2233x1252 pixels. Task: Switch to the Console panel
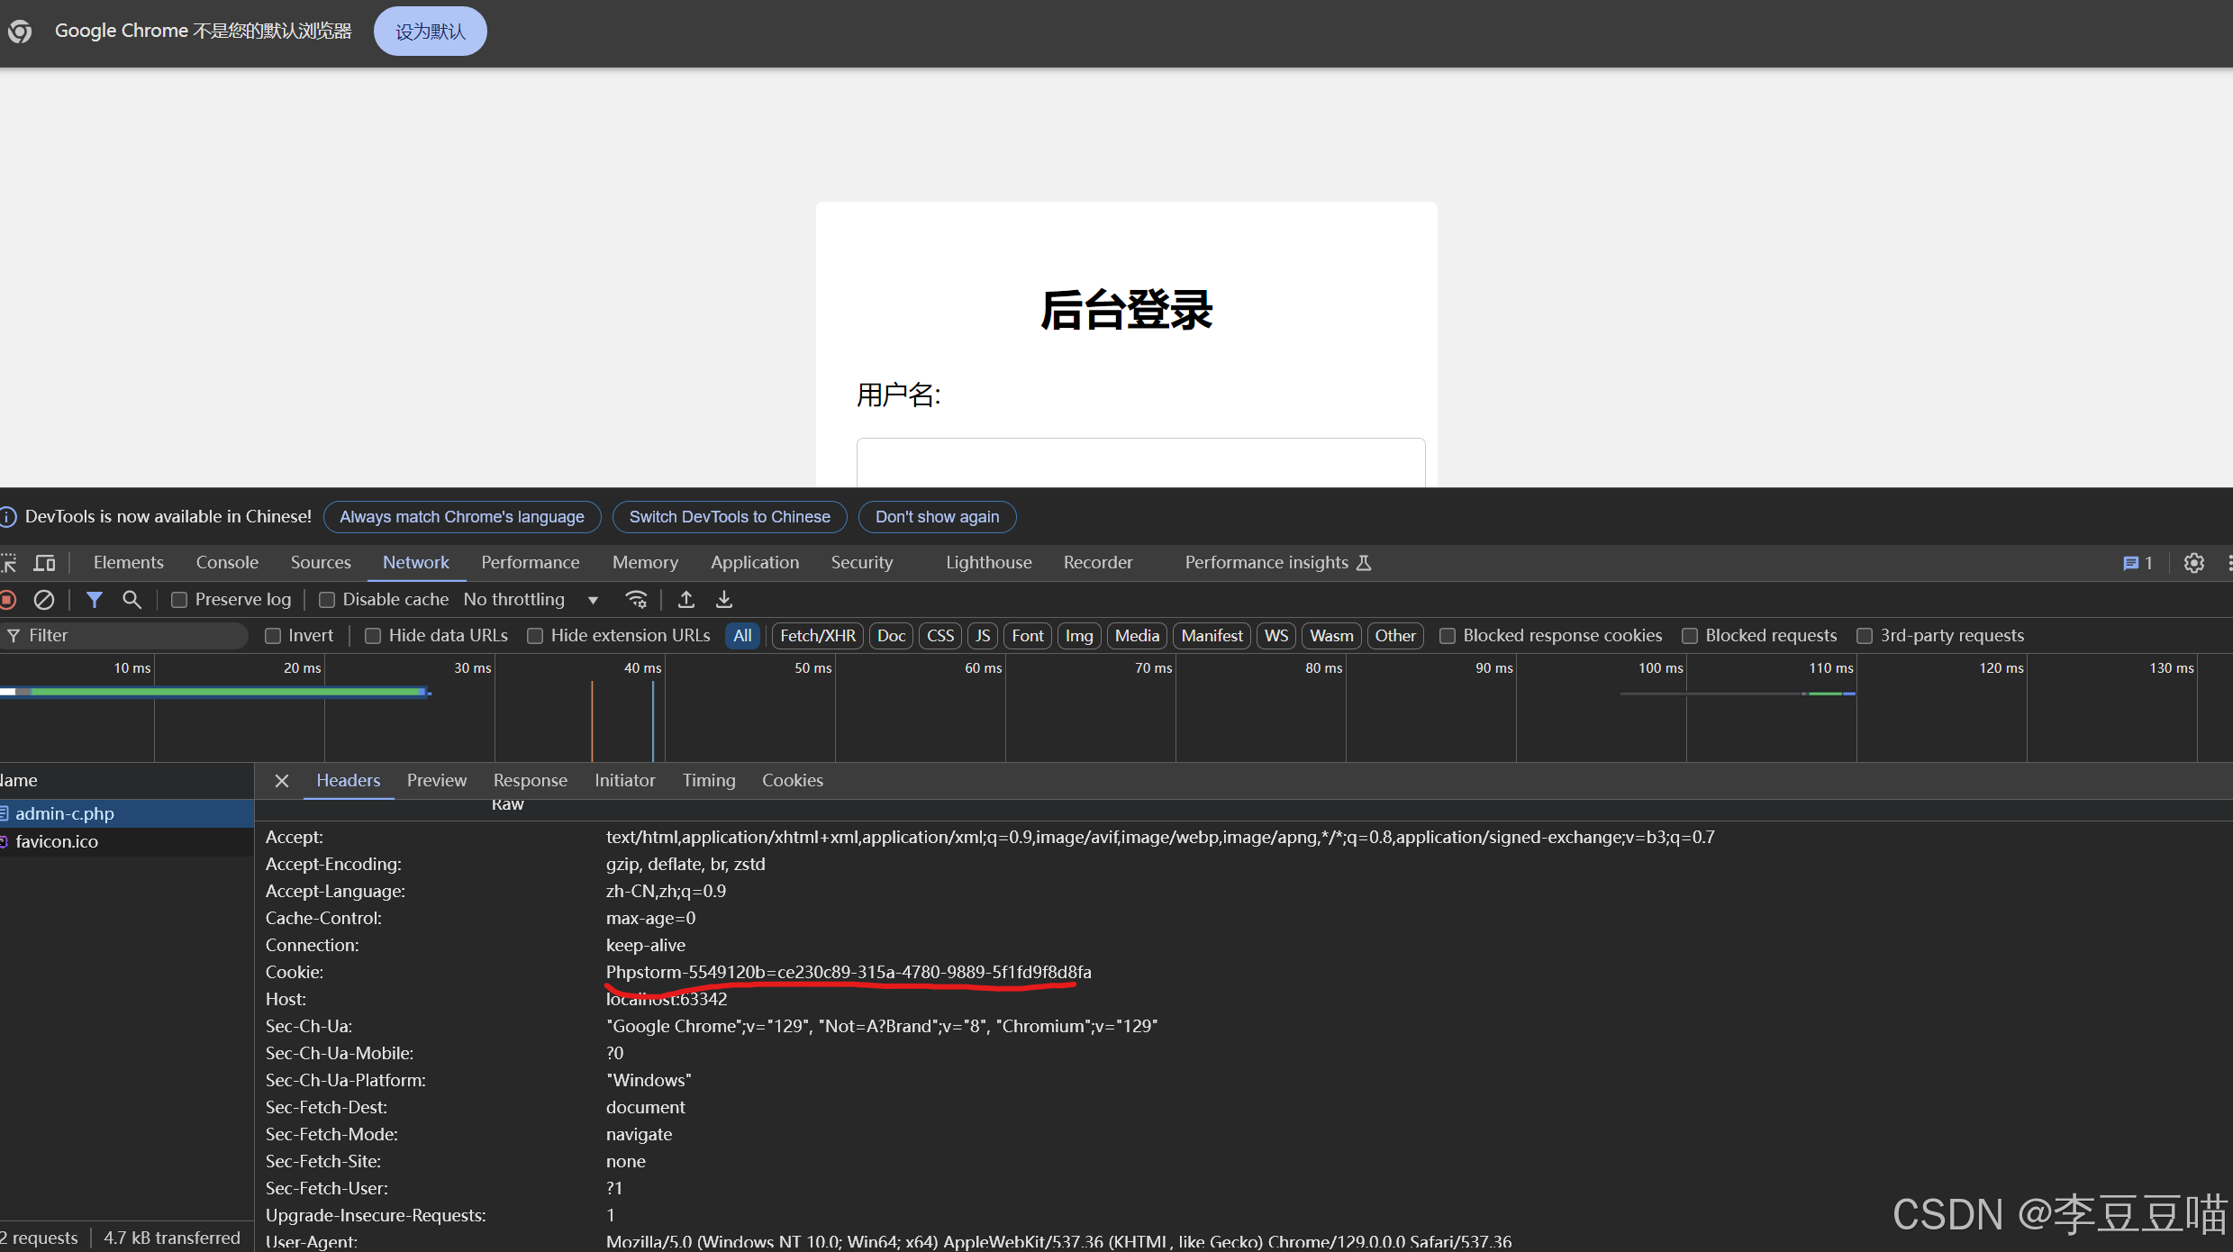(x=226, y=562)
